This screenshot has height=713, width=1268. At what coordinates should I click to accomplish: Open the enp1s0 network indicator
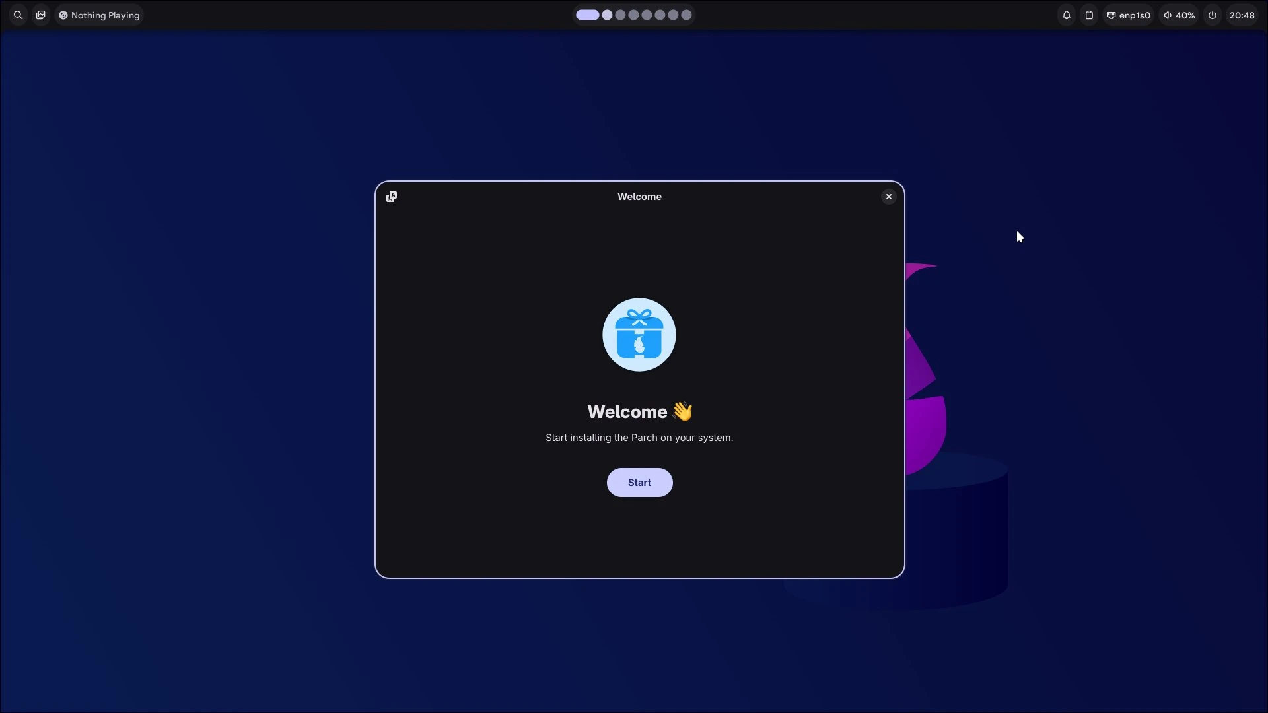tap(1129, 15)
